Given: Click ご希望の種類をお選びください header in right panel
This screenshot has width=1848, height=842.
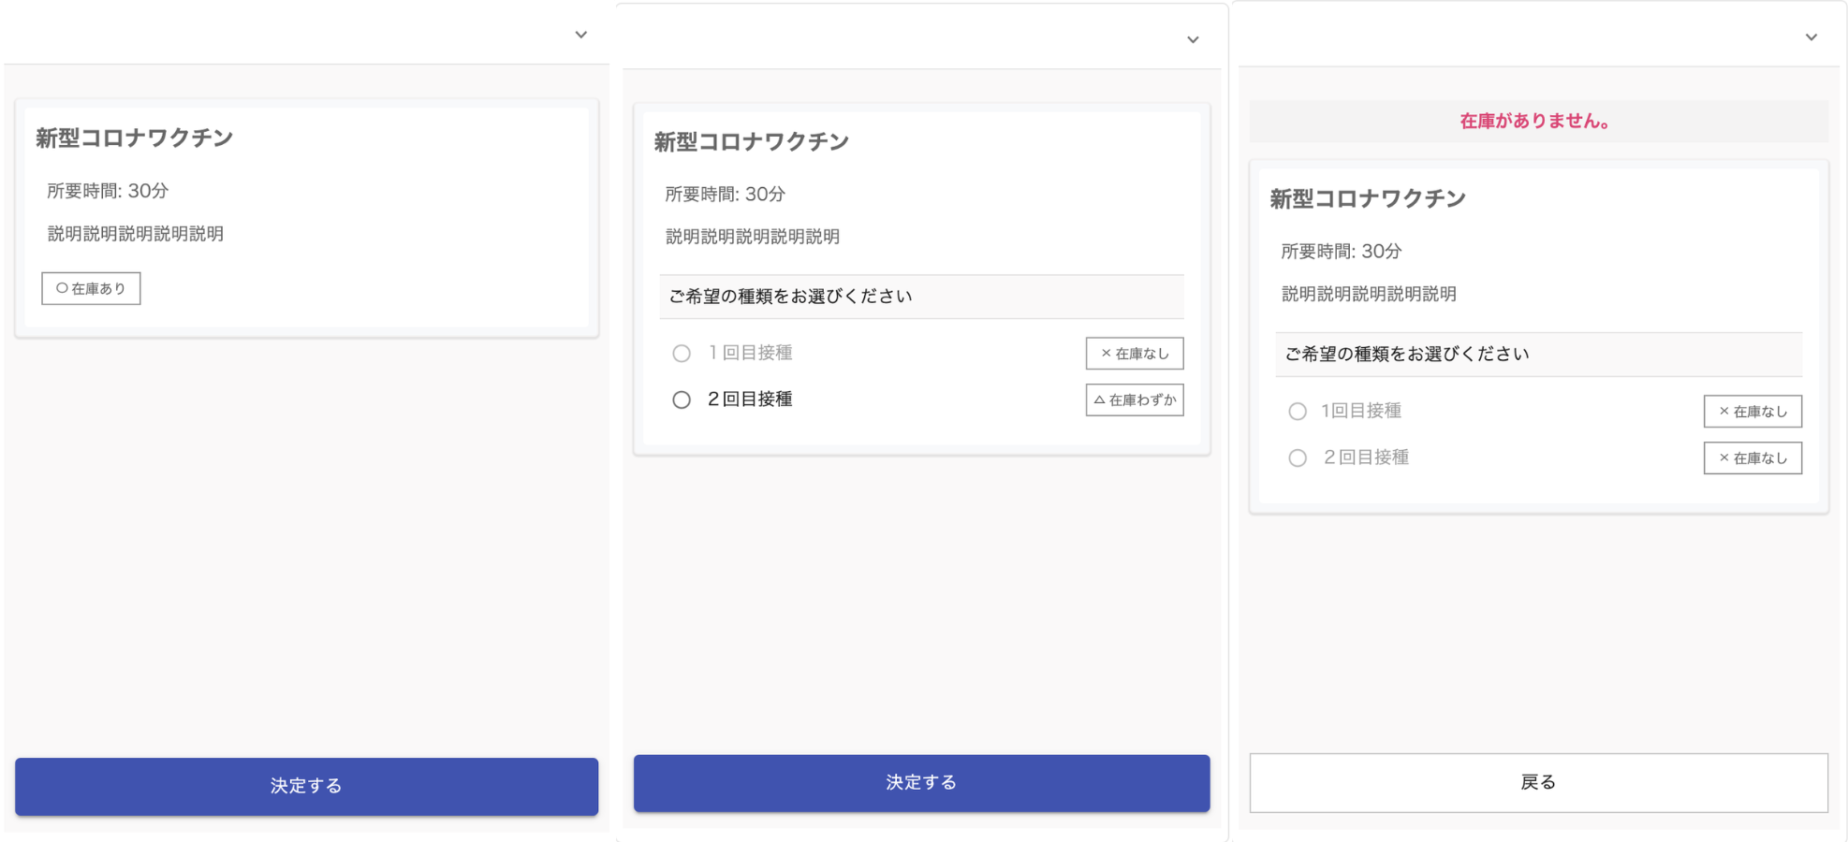Looking at the screenshot, I should pyautogui.click(x=1407, y=355).
